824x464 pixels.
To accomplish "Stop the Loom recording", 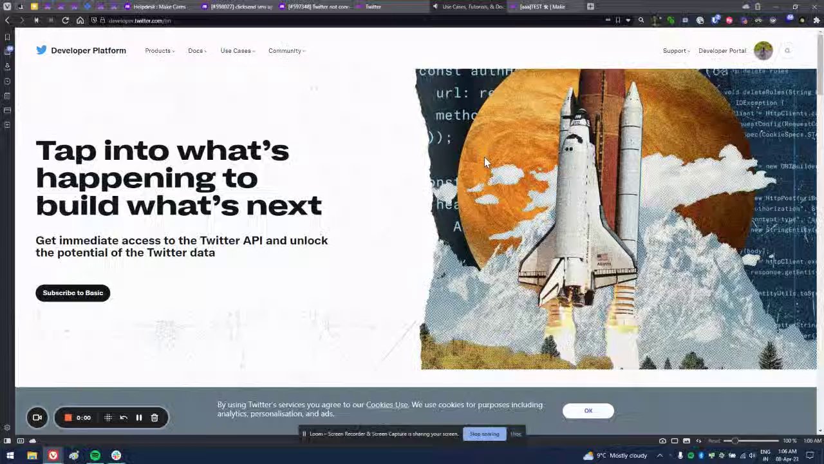I will tap(68, 418).
